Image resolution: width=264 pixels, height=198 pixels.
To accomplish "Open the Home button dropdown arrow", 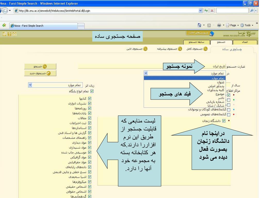I will point(204,25).
